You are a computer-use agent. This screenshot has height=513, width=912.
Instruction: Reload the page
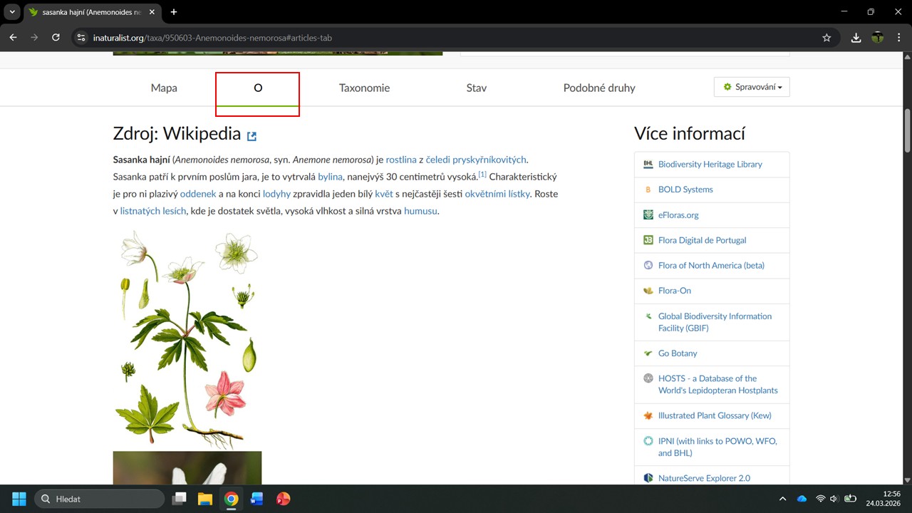point(56,38)
